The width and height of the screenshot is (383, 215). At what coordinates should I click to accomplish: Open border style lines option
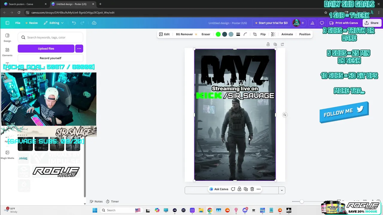[238, 34]
